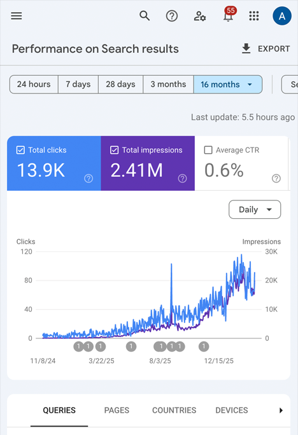
Task: Switch to the Pages tab
Action: pos(117,410)
